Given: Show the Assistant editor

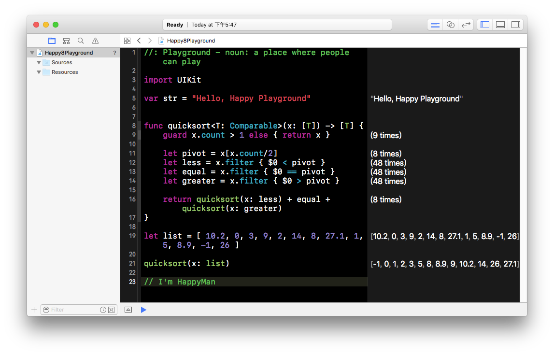Looking at the screenshot, I should [x=450, y=25].
